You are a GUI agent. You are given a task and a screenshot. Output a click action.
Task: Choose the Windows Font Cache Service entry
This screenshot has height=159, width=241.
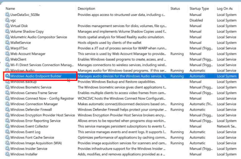coord(32,137)
